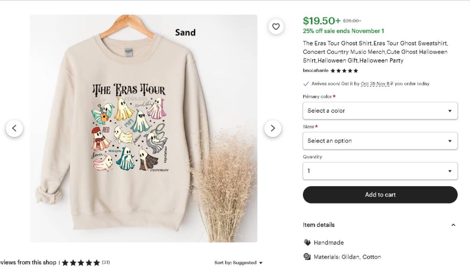
Task: Open the Sizes option dropdown
Action: (380, 141)
